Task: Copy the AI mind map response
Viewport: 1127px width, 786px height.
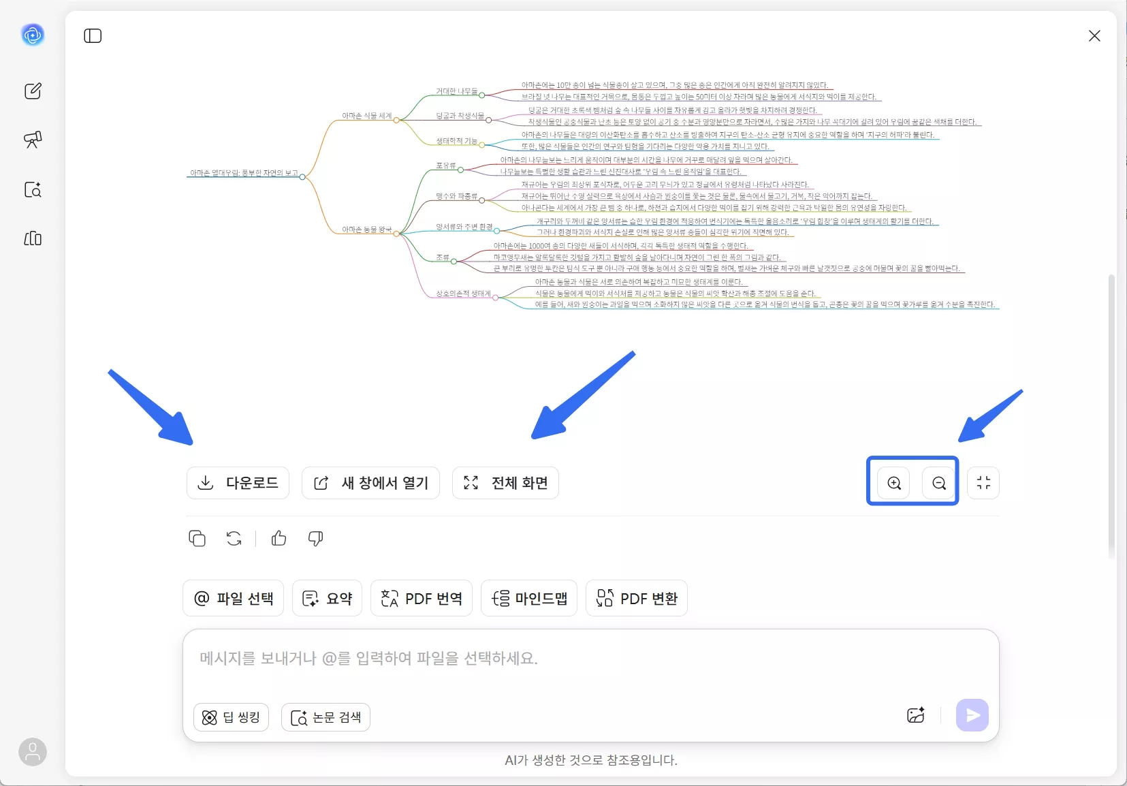Action: coord(197,538)
